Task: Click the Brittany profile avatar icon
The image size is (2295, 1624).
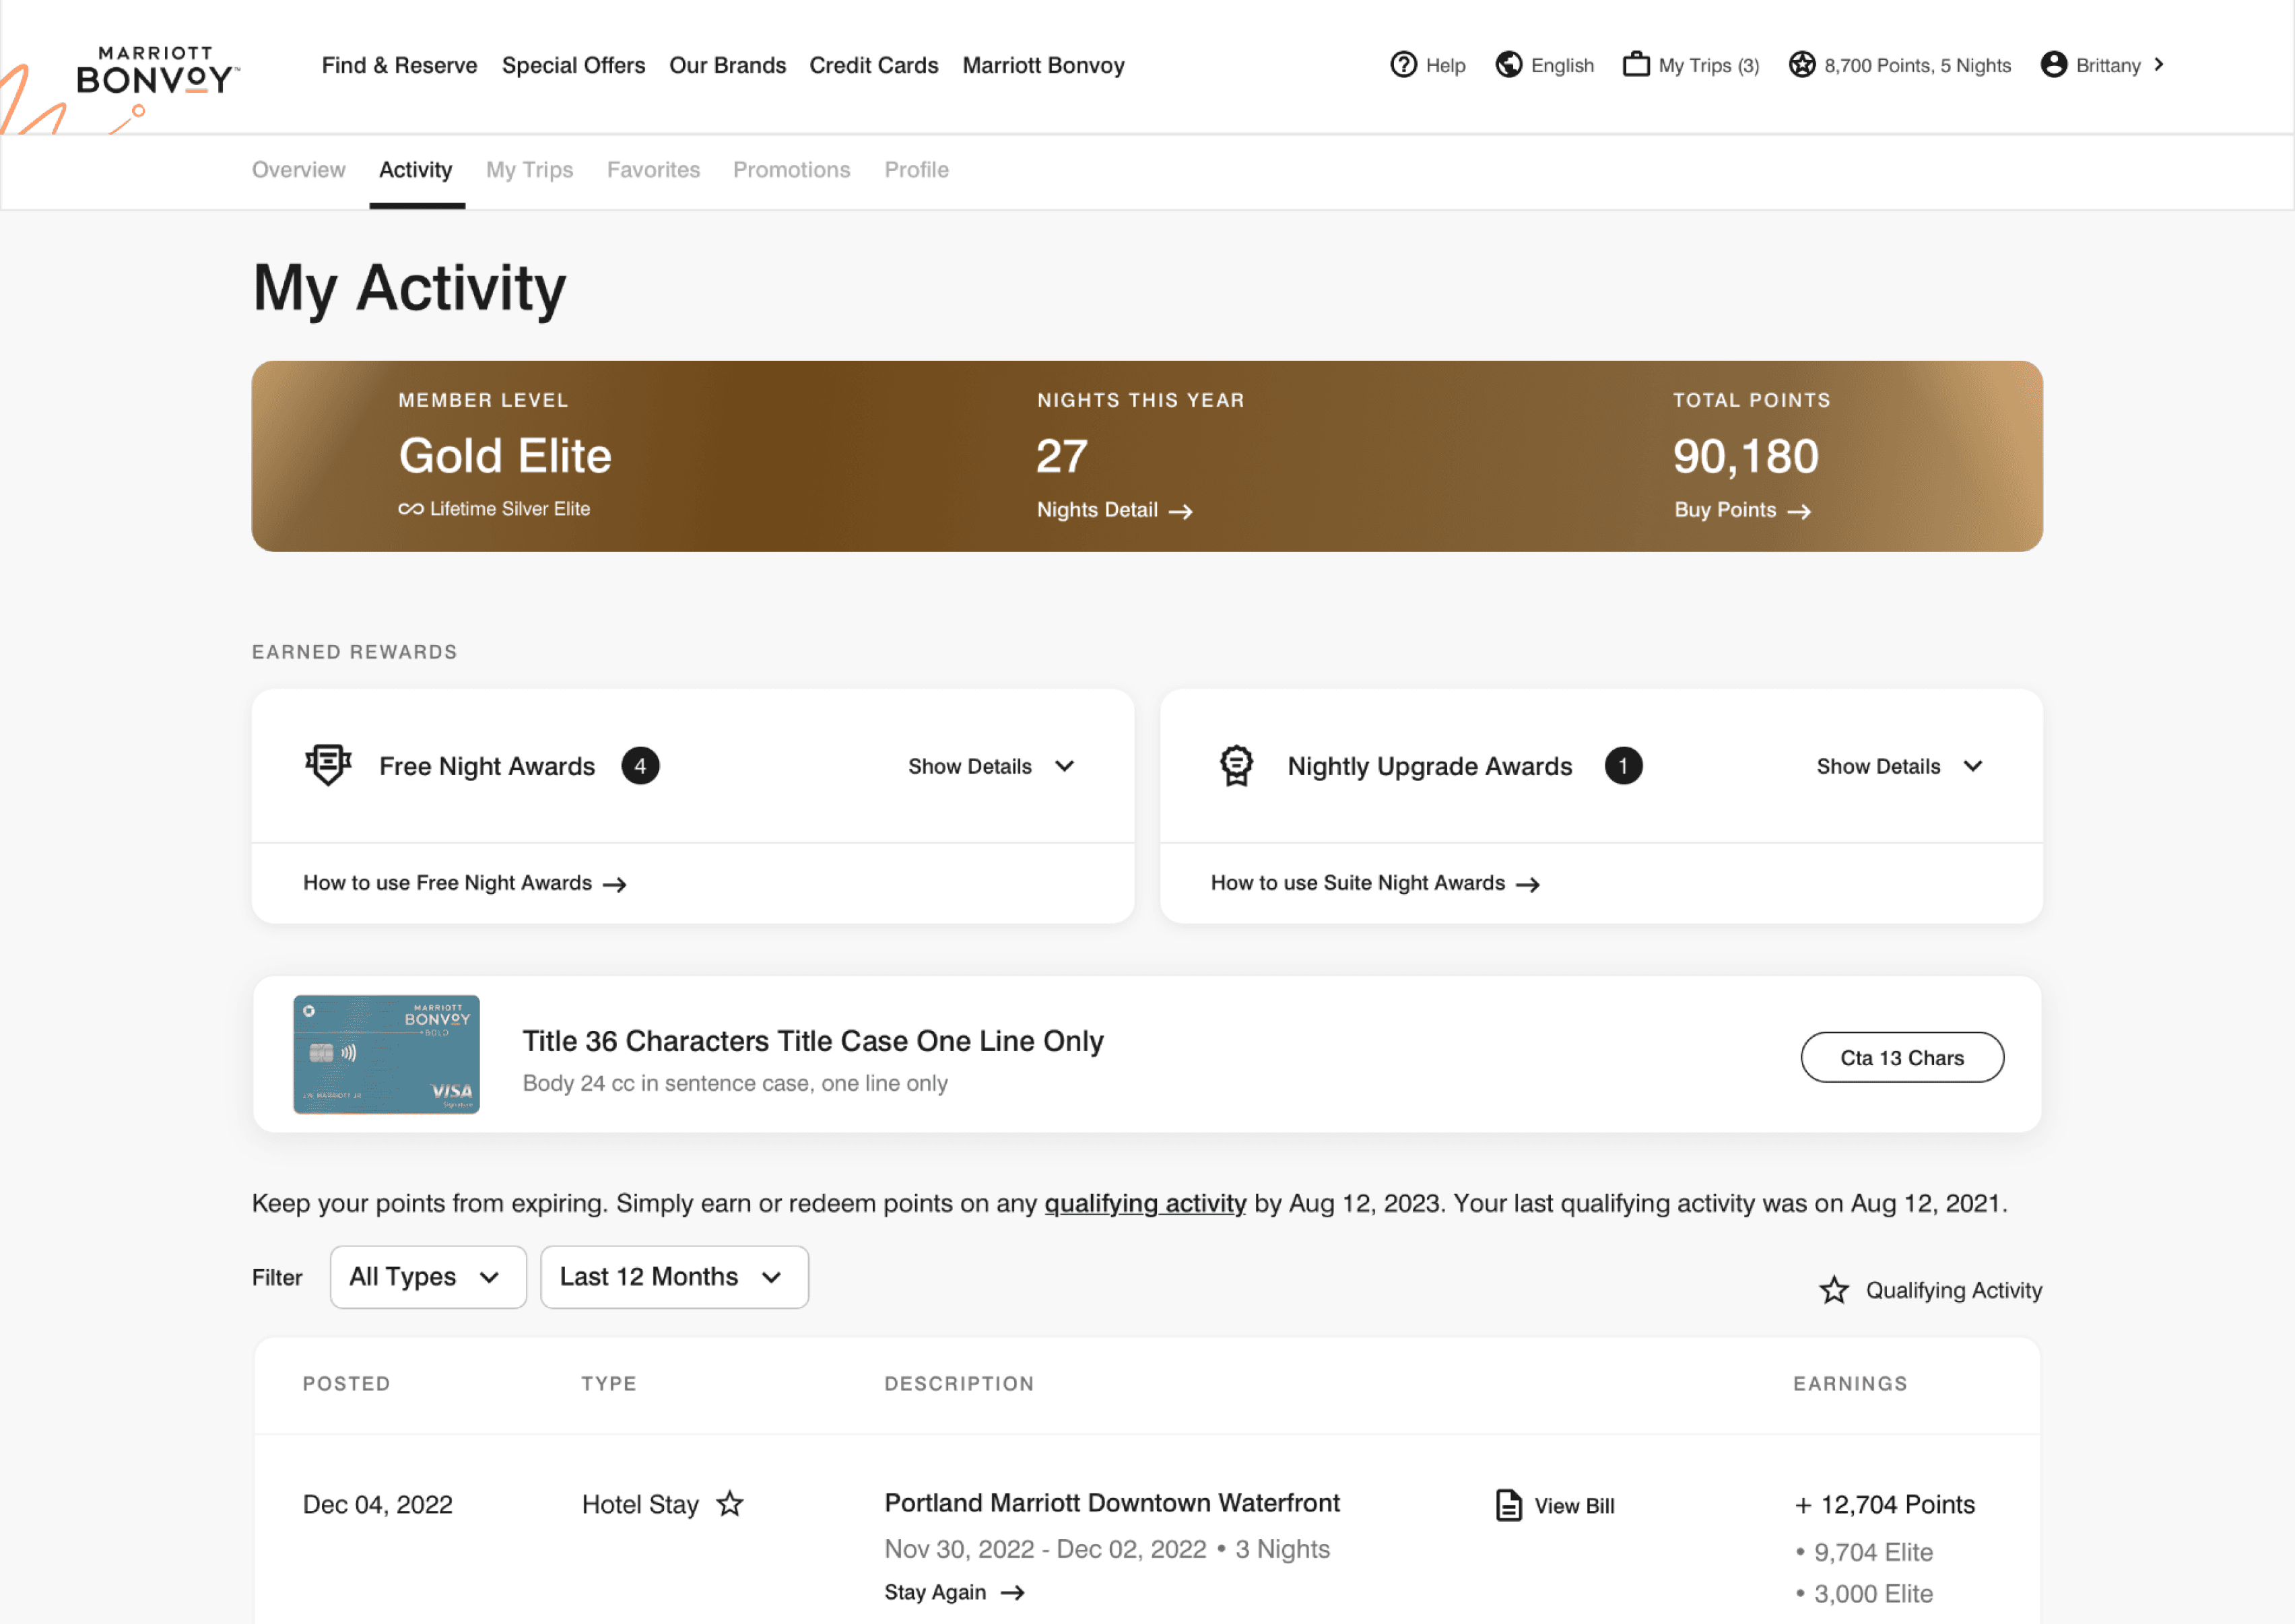Action: (x=2053, y=65)
